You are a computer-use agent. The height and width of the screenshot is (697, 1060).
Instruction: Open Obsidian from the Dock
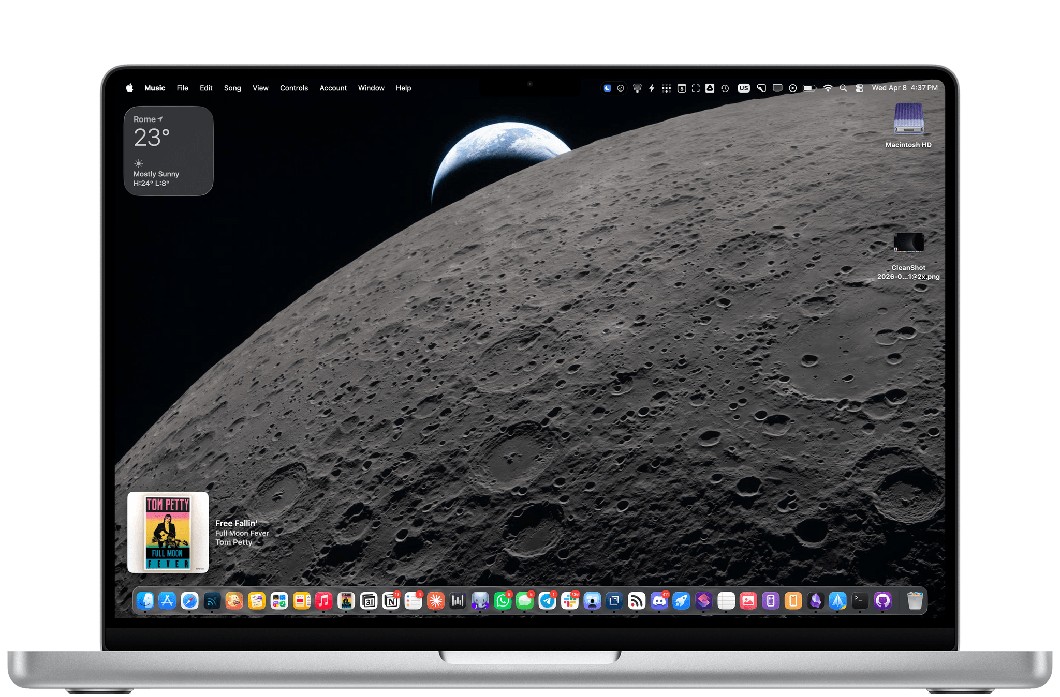(816, 600)
